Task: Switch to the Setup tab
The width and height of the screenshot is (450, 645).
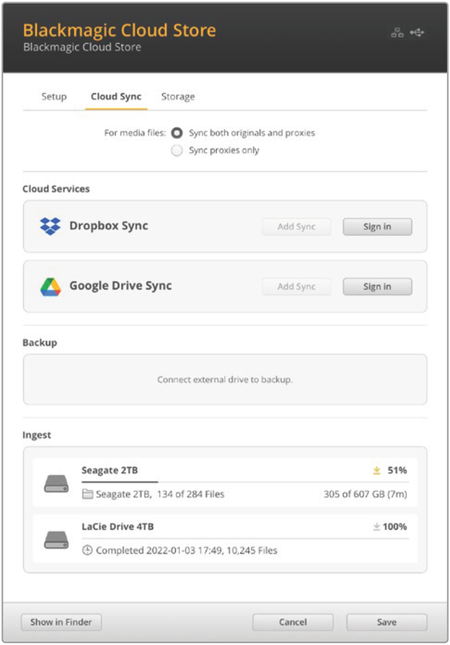Action: pyautogui.click(x=54, y=97)
